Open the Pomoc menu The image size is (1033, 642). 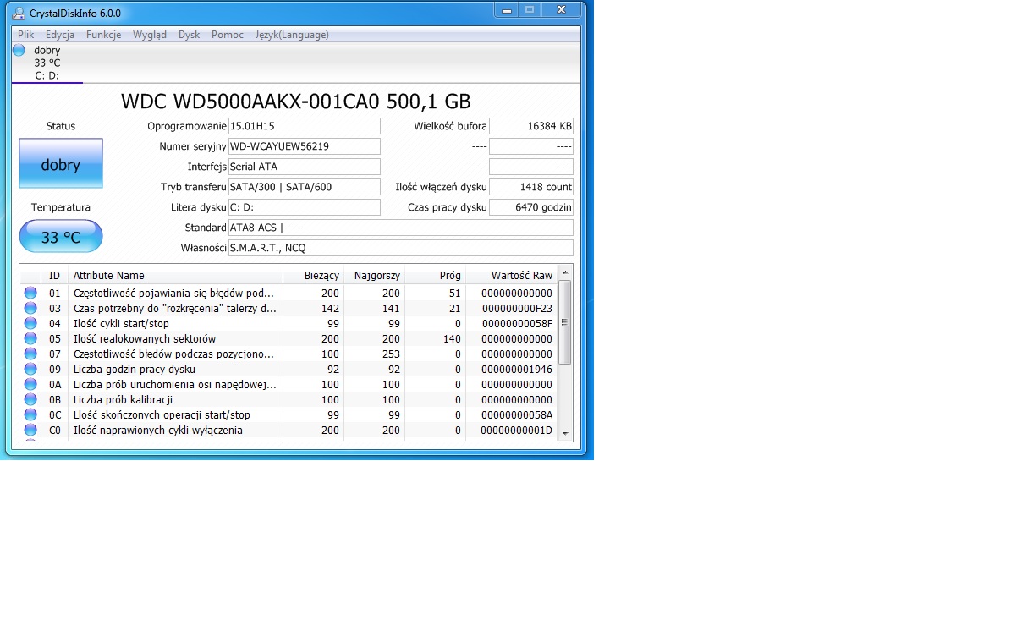pyautogui.click(x=228, y=35)
